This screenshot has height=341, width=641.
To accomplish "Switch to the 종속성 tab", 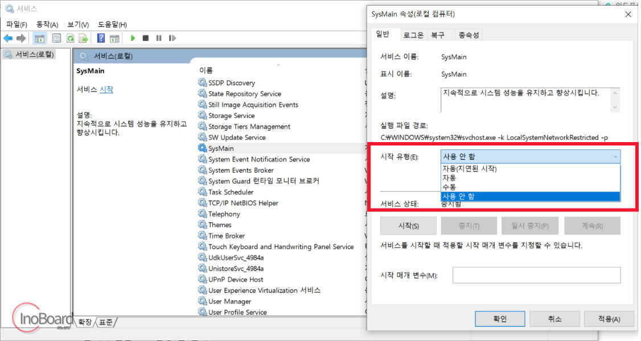I will 469,35.
